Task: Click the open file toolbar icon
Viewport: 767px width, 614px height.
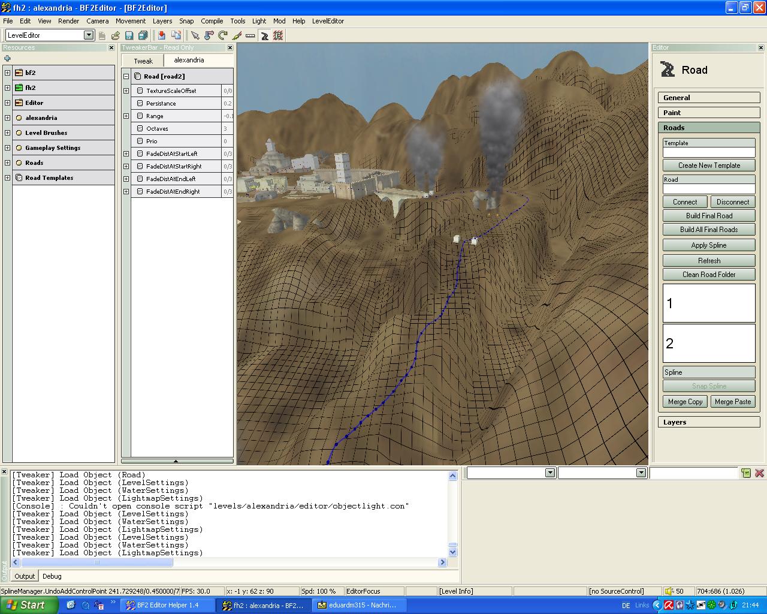Action: [116, 35]
